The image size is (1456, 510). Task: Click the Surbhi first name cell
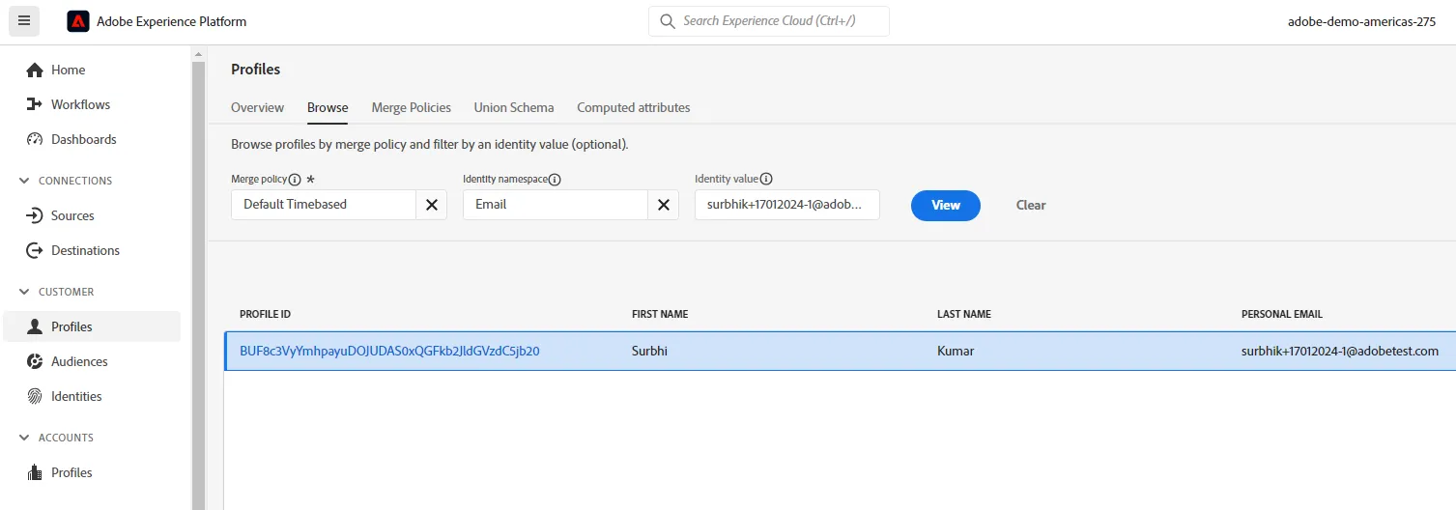[649, 351]
